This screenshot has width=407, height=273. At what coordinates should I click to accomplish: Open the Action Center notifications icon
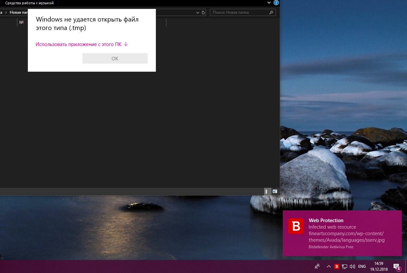[x=397, y=266]
